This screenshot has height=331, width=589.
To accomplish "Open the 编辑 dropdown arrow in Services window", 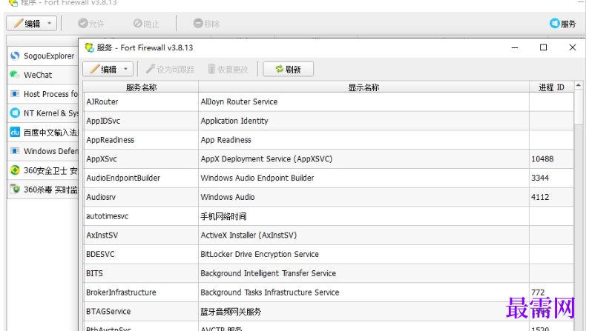I will [x=126, y=70].
